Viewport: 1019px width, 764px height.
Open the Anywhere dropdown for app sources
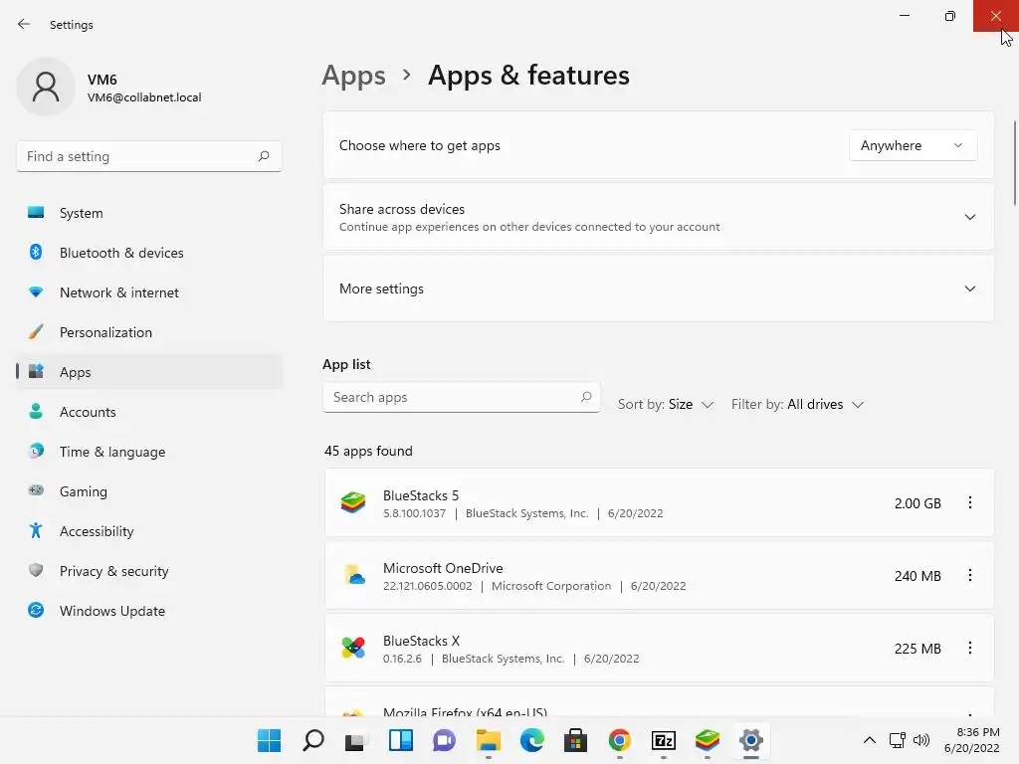pos(913,145)
